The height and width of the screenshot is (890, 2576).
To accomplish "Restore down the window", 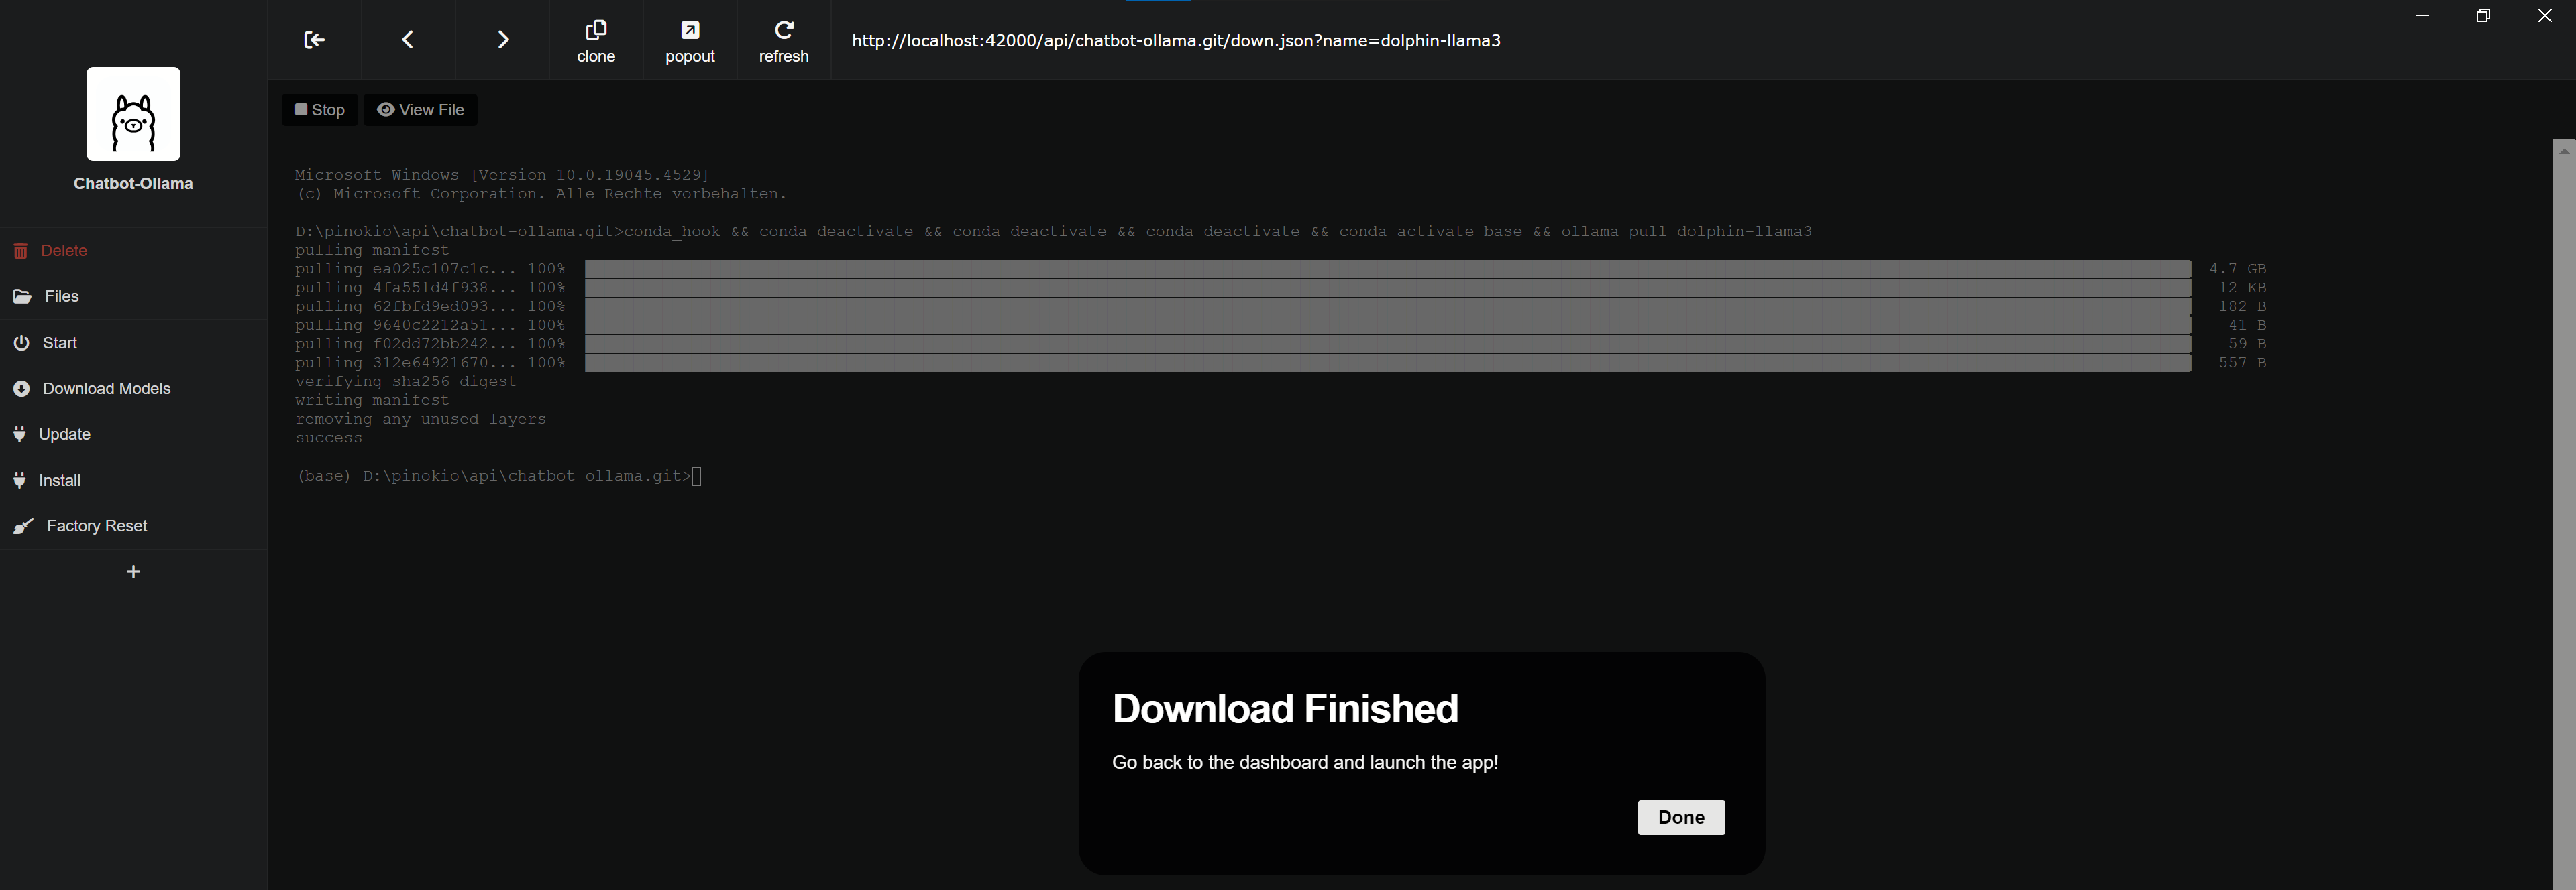I will point(2483,15).
